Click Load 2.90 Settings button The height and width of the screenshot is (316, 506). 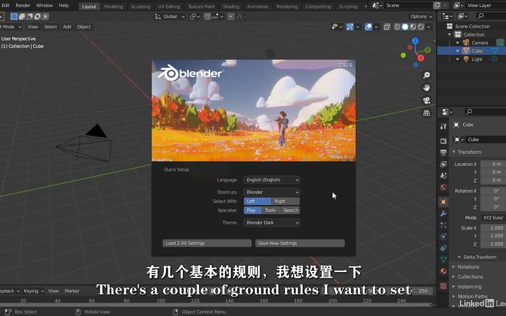coord(206,243)
